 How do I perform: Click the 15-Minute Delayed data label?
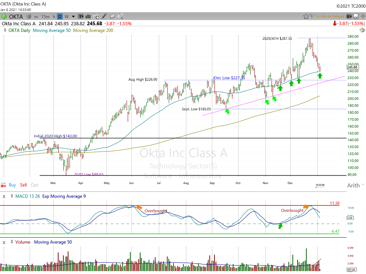330,16
